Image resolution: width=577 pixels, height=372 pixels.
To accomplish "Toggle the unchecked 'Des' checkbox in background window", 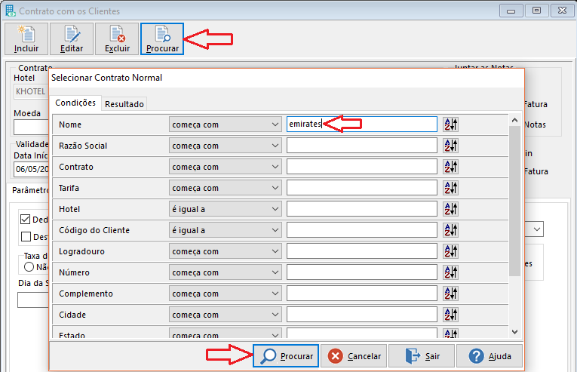I will point(26,236).
